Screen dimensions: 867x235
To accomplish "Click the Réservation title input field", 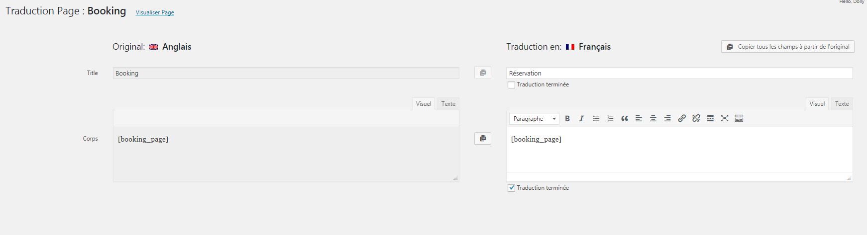I will [679, 73].
